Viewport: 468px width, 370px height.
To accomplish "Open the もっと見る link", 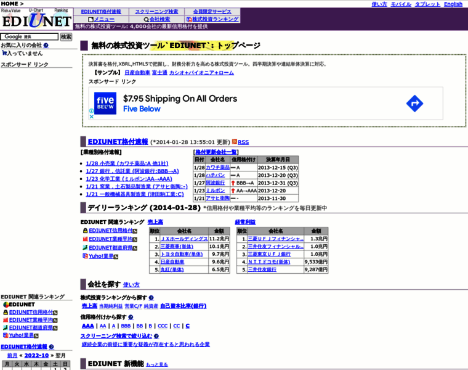I will pos(157,364).
